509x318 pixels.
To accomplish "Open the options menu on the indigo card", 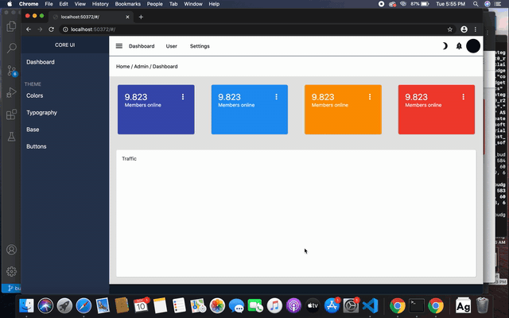I will click(183, 97).
